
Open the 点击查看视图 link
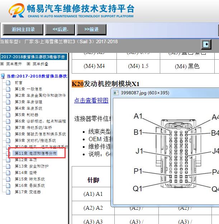pos(91,100)
